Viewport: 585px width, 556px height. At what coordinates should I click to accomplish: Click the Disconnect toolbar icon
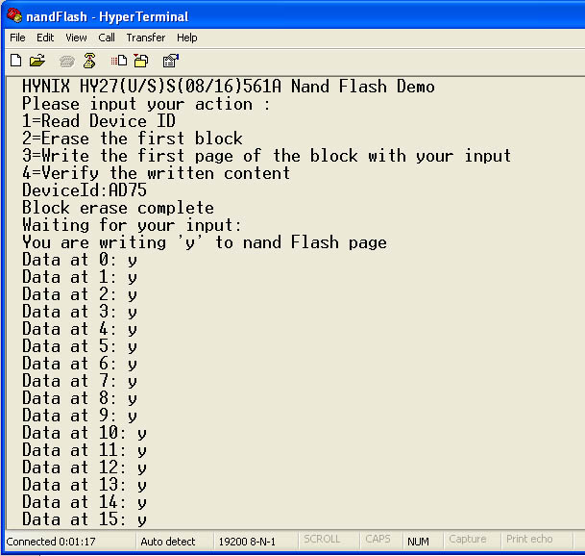pos(89,61)
